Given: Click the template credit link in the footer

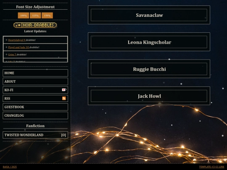Looking at the screenshot, I should coord(211,167).
